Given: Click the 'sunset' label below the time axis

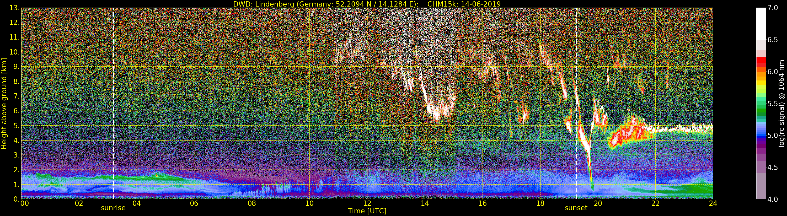Looking at the screenshot, I should (576, 208).
